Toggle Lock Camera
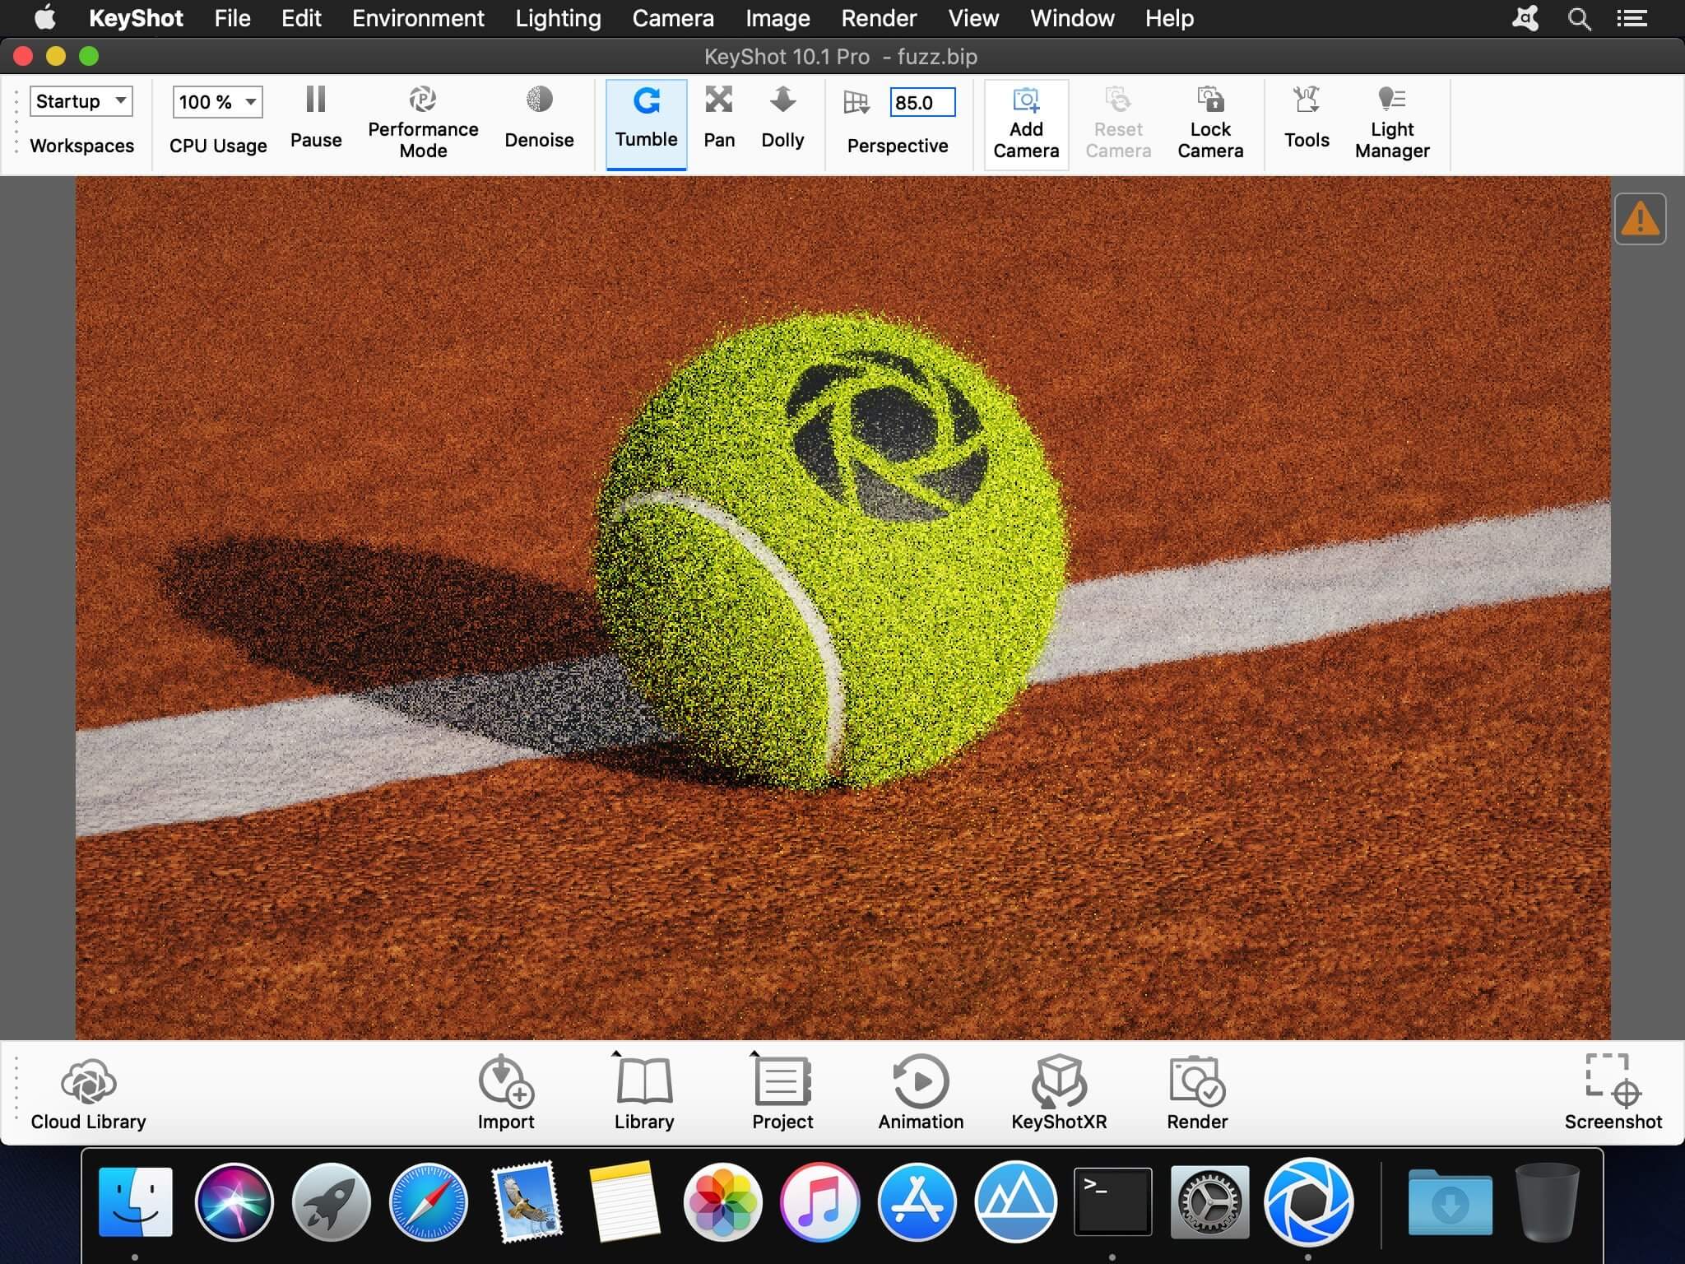Viewport: 1685px width, 1264px height. (x=1209, y=123)
